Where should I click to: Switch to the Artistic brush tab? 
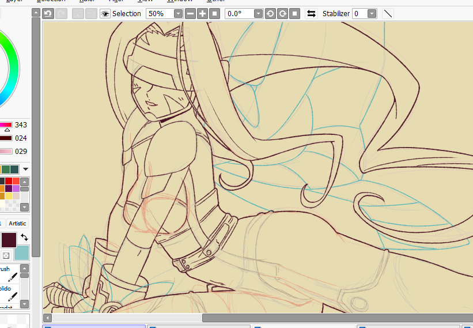pos(17,223)
